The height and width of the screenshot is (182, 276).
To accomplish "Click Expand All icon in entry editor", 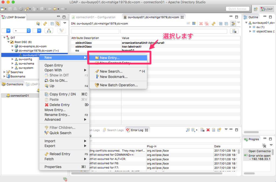I will [x=221, y=23].
